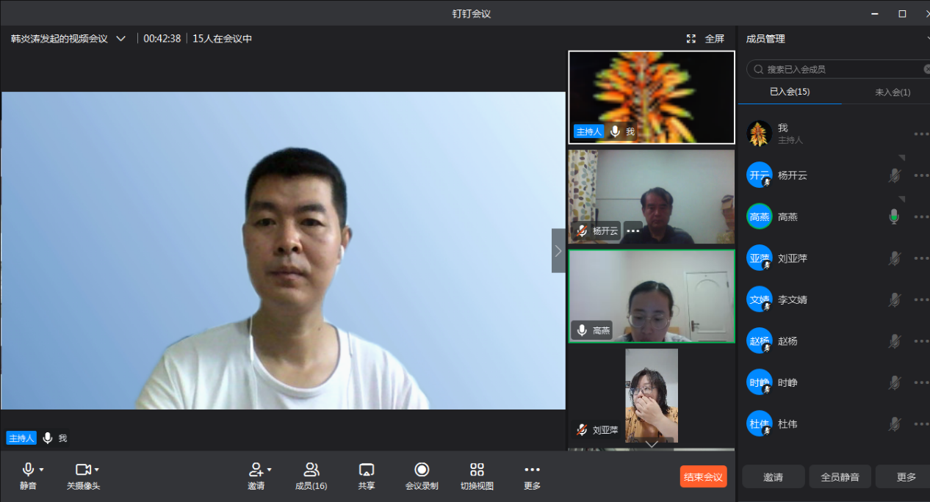The image size is (930, 502).
Task: Toggle 高燕's green microphone in member list
Action: coord(893,217)
